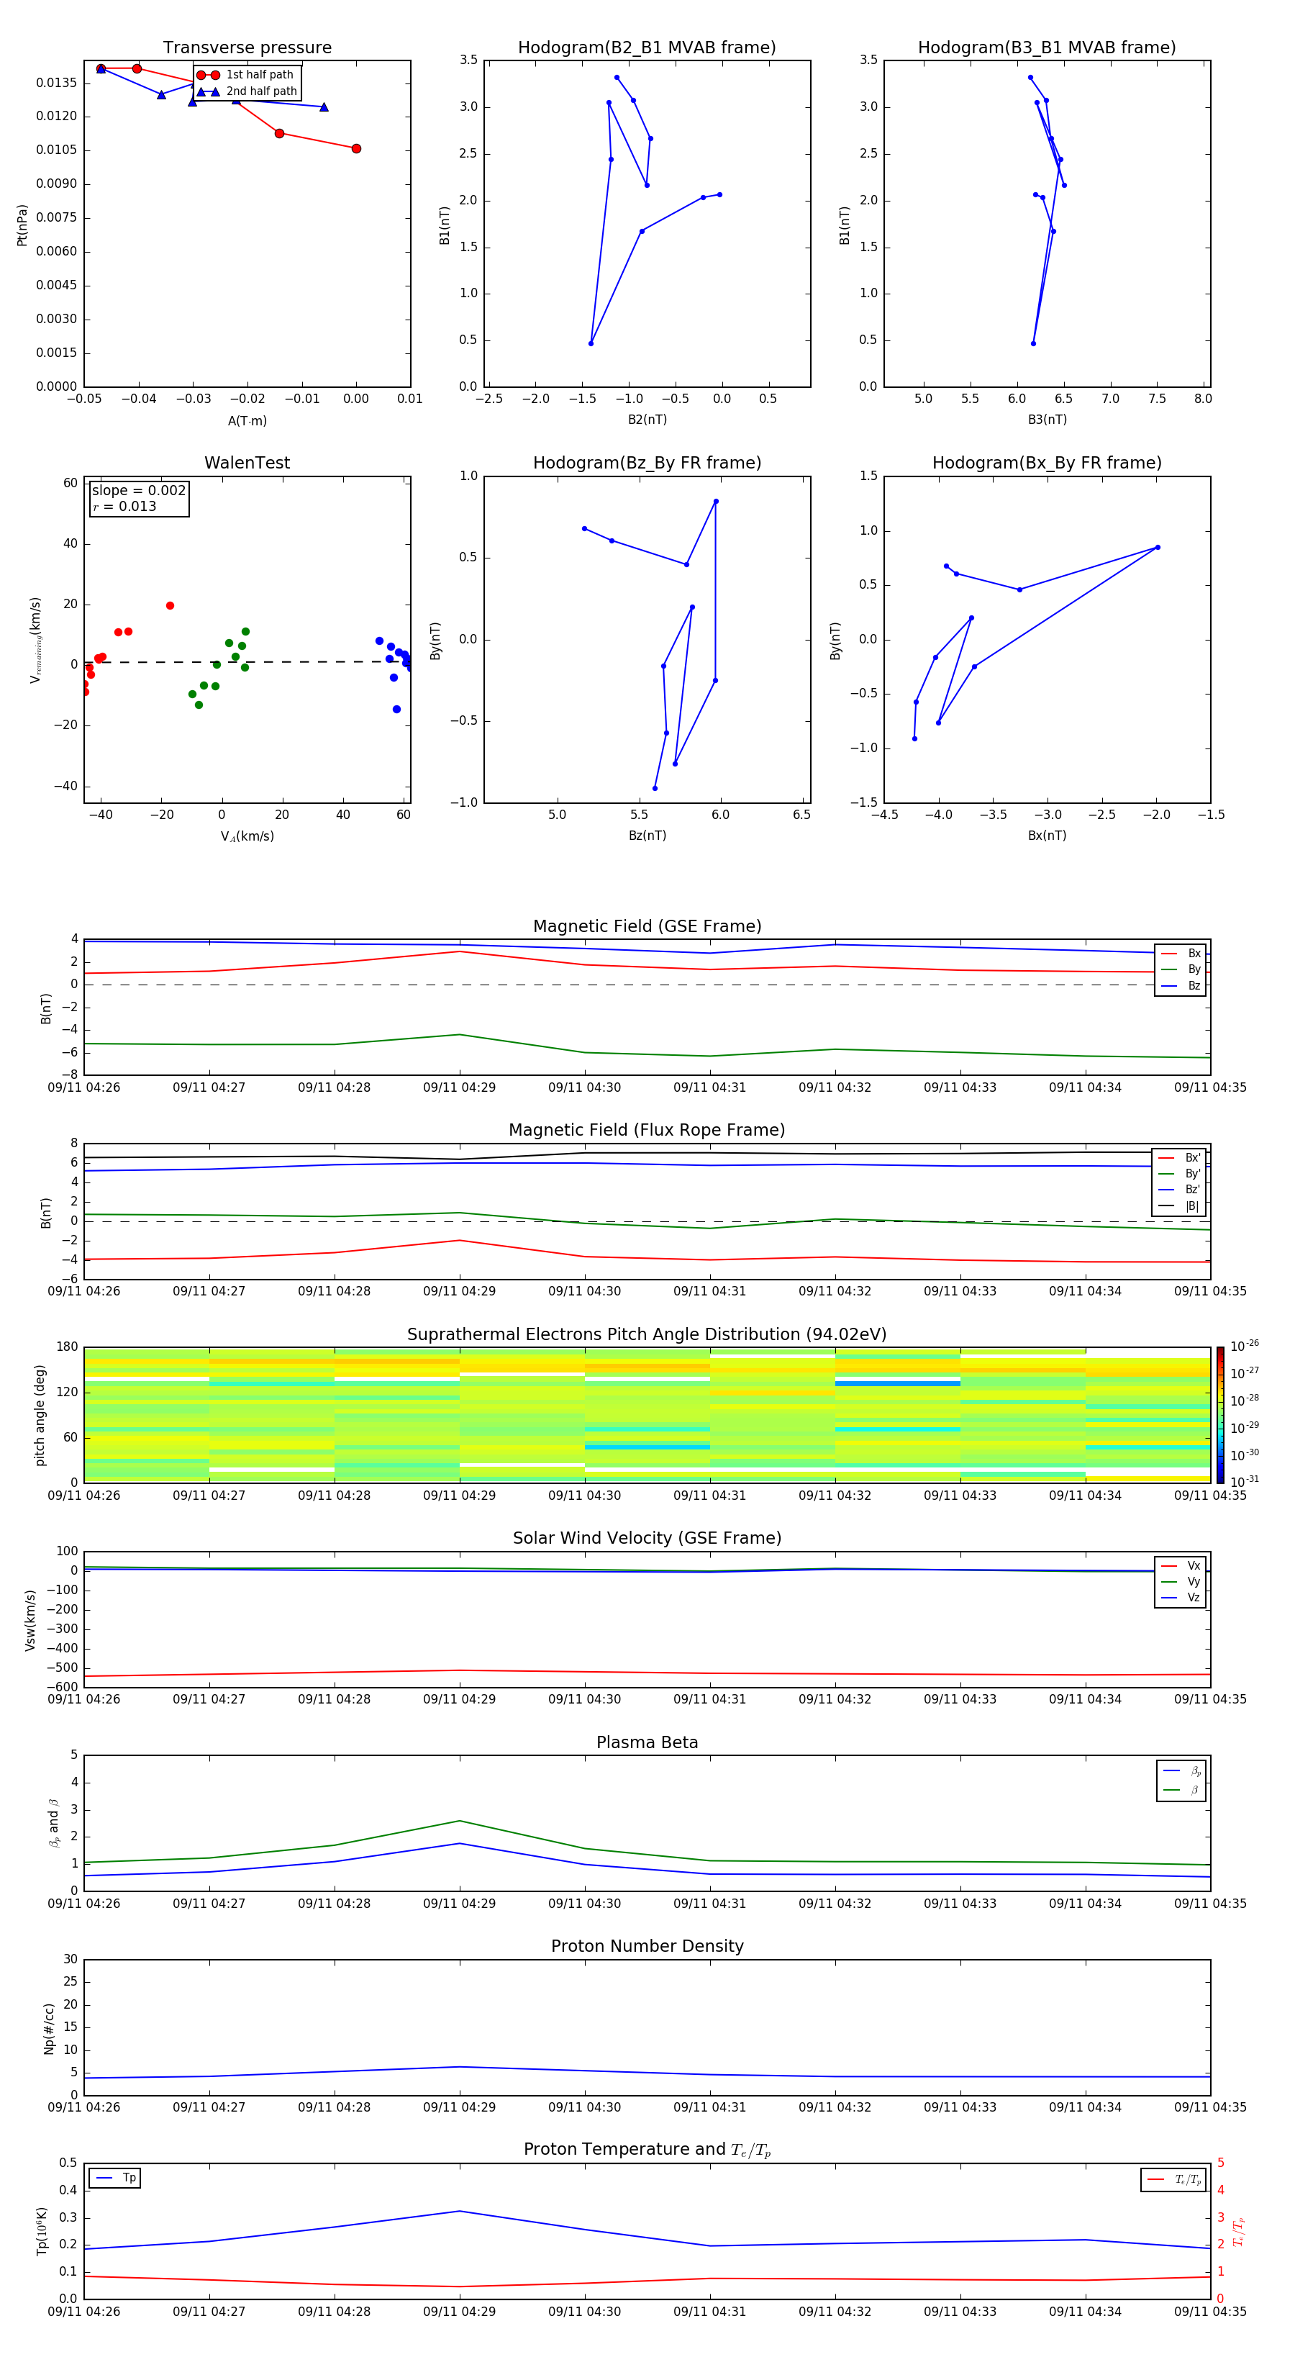Click the Suprathermal Electrons Pitch Angle title
1295x2375 pixels.
click(x=647, y=1334)
